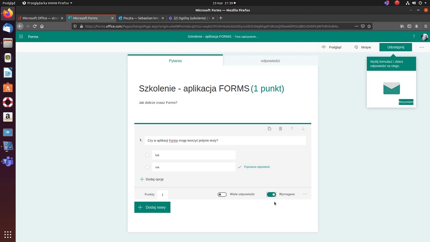430x242 pixels.
Task: Open Microsoft Teams from the dock
Action: (x=8, y=161)
